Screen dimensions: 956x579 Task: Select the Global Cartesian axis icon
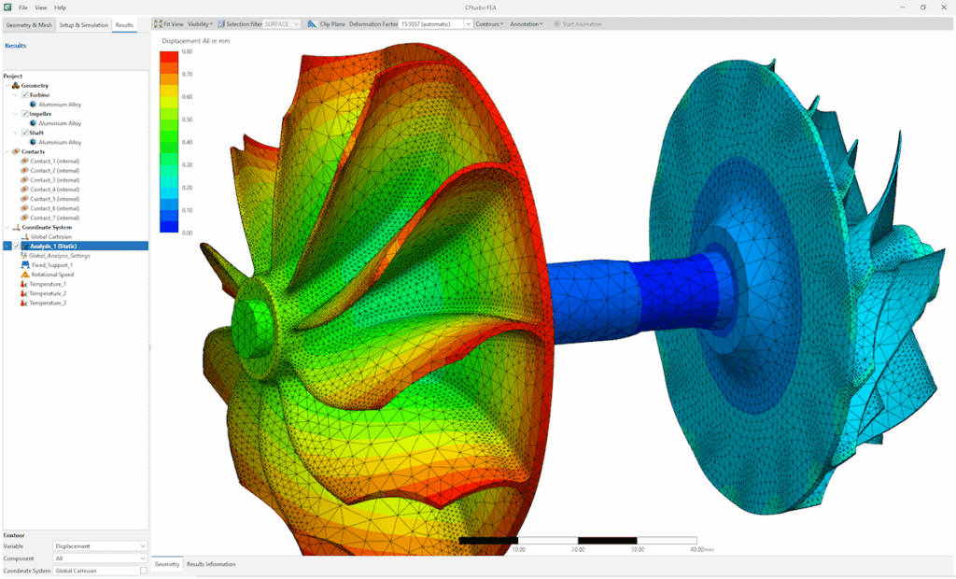click(25, 236)
